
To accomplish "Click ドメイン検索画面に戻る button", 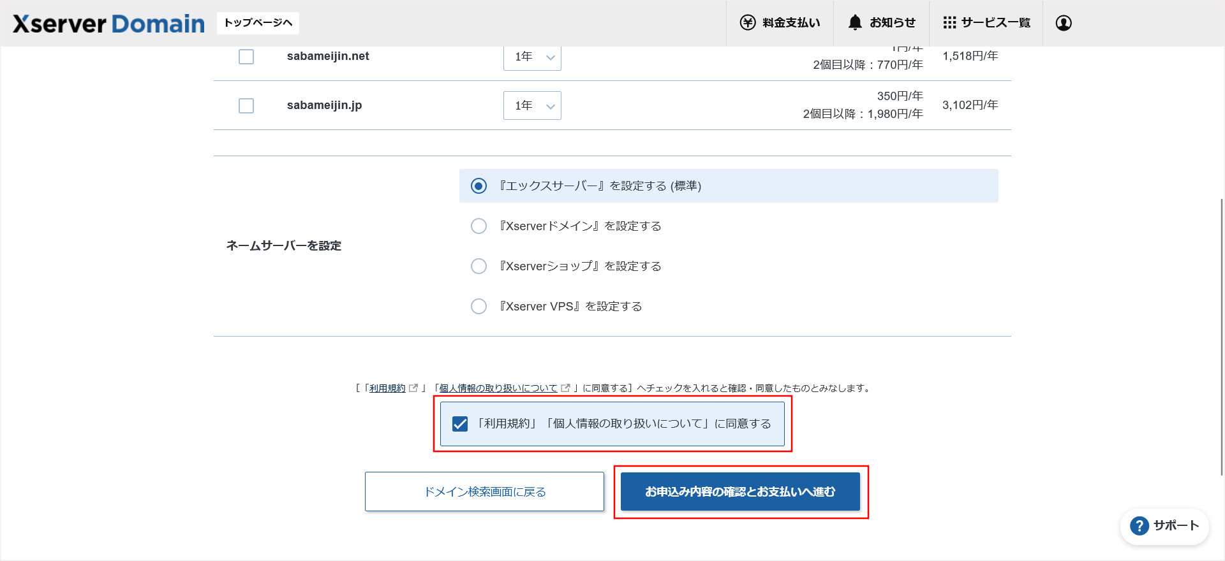I will [x=484, y=492].
